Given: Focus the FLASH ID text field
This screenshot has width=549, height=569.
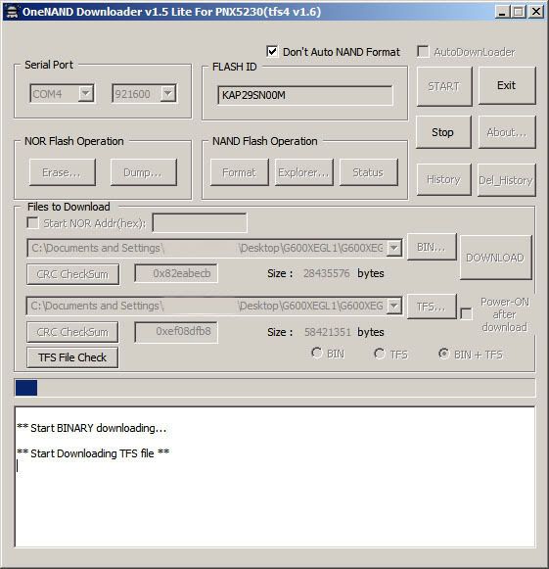Looking at the screenshot, I should [x=305, y=95].
